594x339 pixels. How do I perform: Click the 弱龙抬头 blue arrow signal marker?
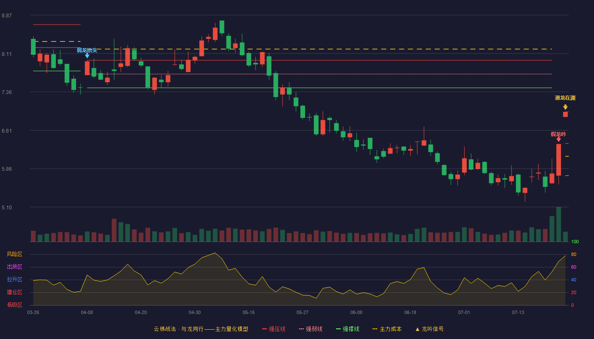tap(87, 56)
